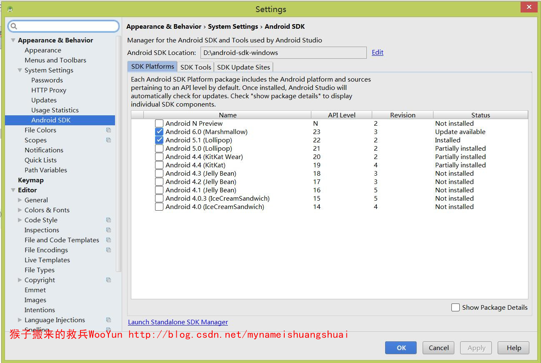Image resolution: width=541 pixels, height=363 pixels.
Task: Check the Android N Preview checkbox
Action: (x=159, y=123)
